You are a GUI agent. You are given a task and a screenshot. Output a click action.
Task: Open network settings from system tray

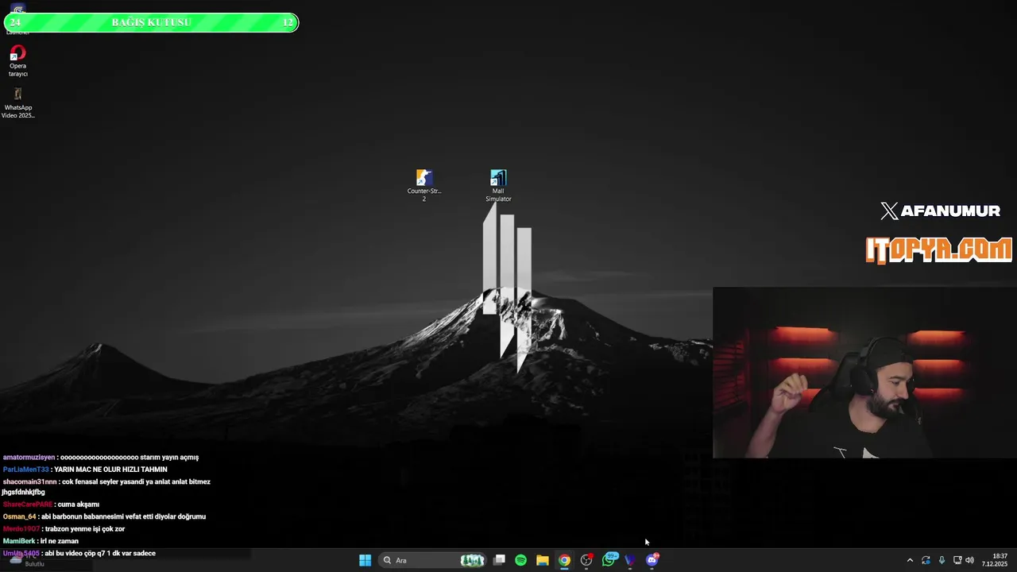click(x=957, y=560)
